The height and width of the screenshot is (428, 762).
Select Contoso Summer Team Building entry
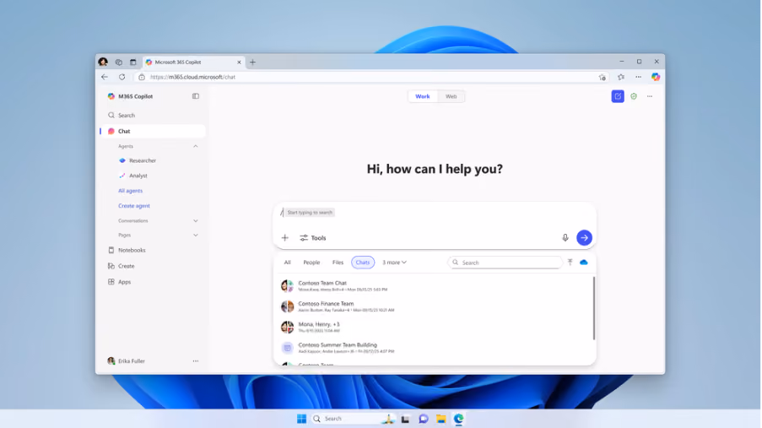(435, 348)
